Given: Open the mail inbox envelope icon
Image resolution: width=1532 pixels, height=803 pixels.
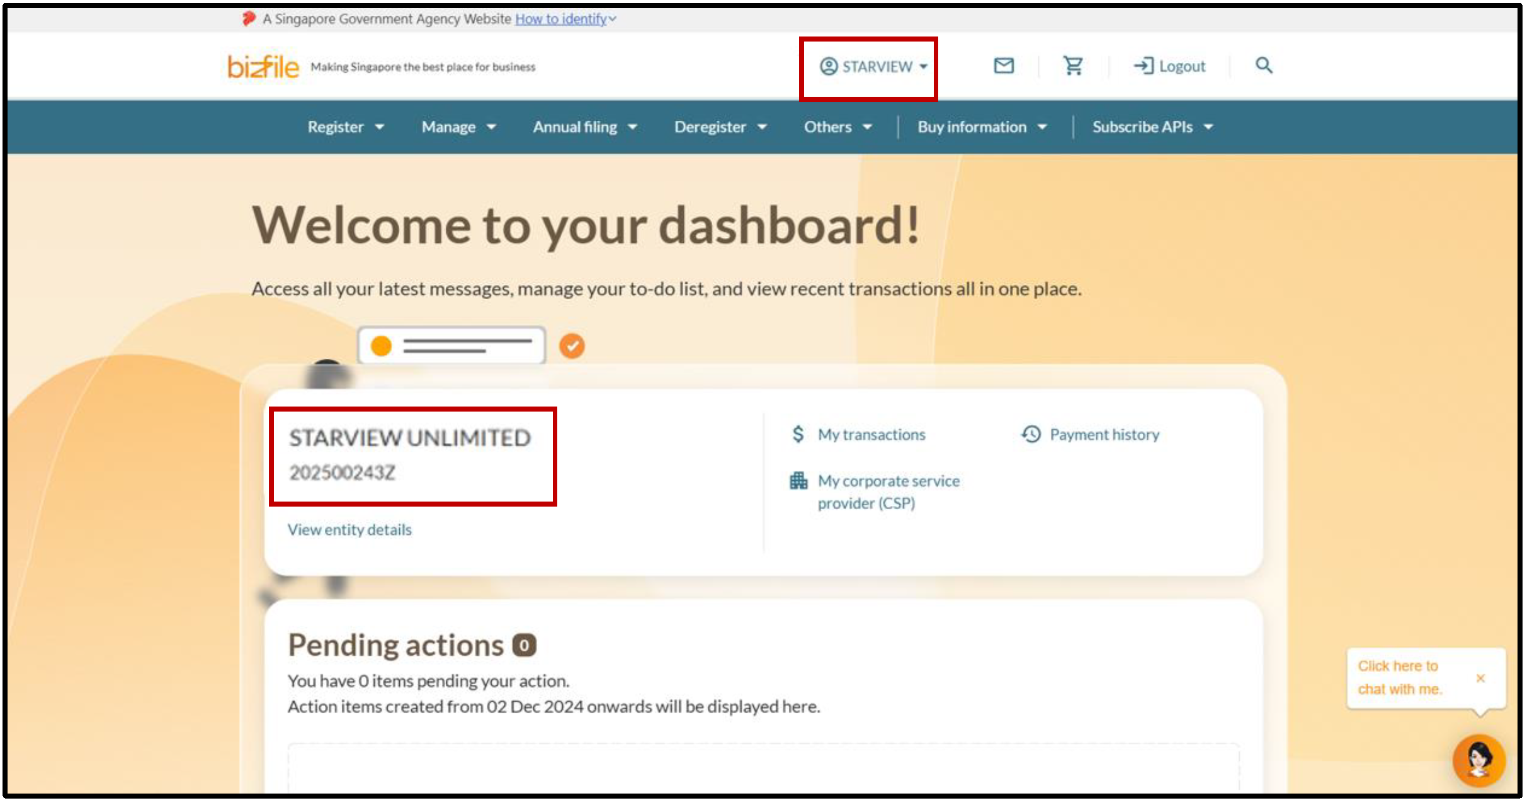Looking at the screenshot, I should point(1003,65).
